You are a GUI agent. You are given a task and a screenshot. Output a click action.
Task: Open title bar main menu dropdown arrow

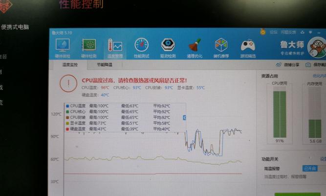(310, 32)
